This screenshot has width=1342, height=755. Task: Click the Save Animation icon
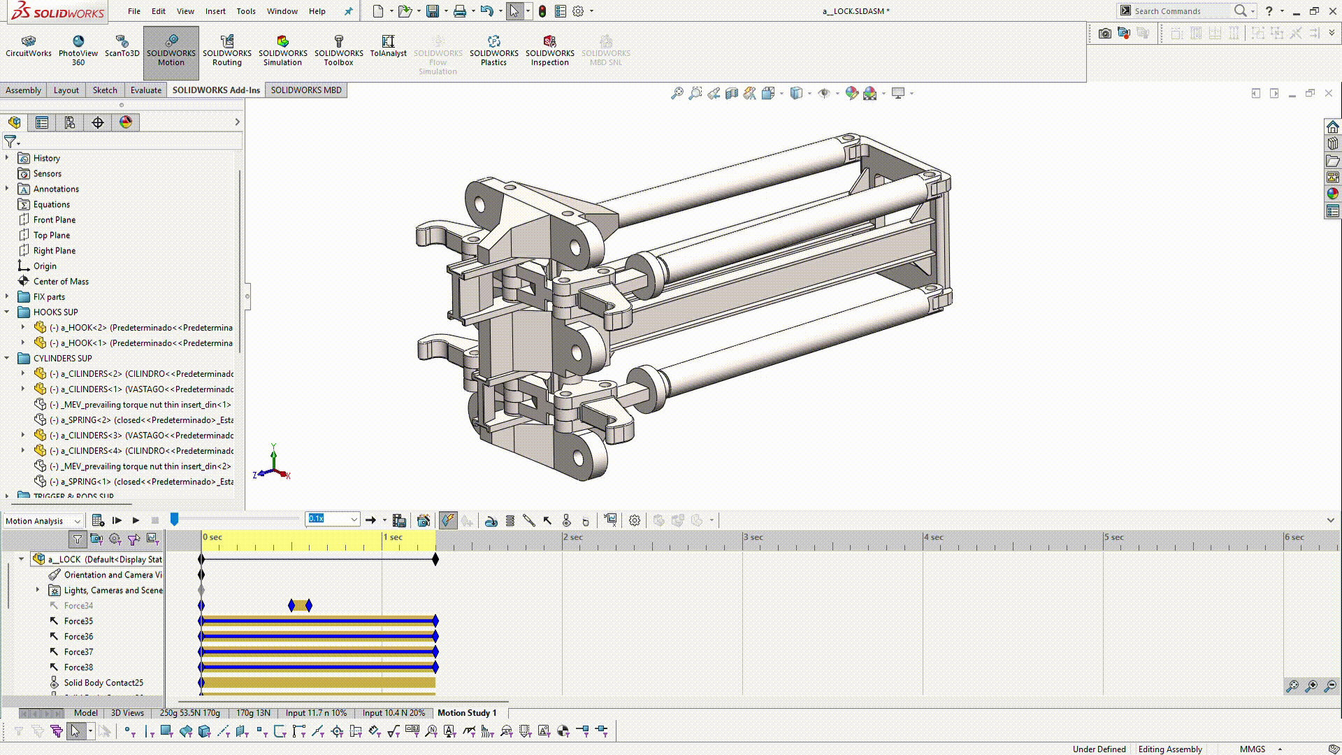[x=399, y=520]
